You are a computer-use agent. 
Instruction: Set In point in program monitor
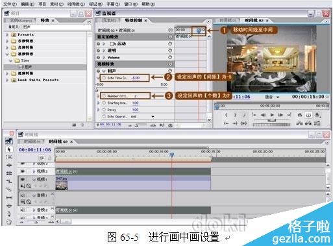[x=226, y=115]
